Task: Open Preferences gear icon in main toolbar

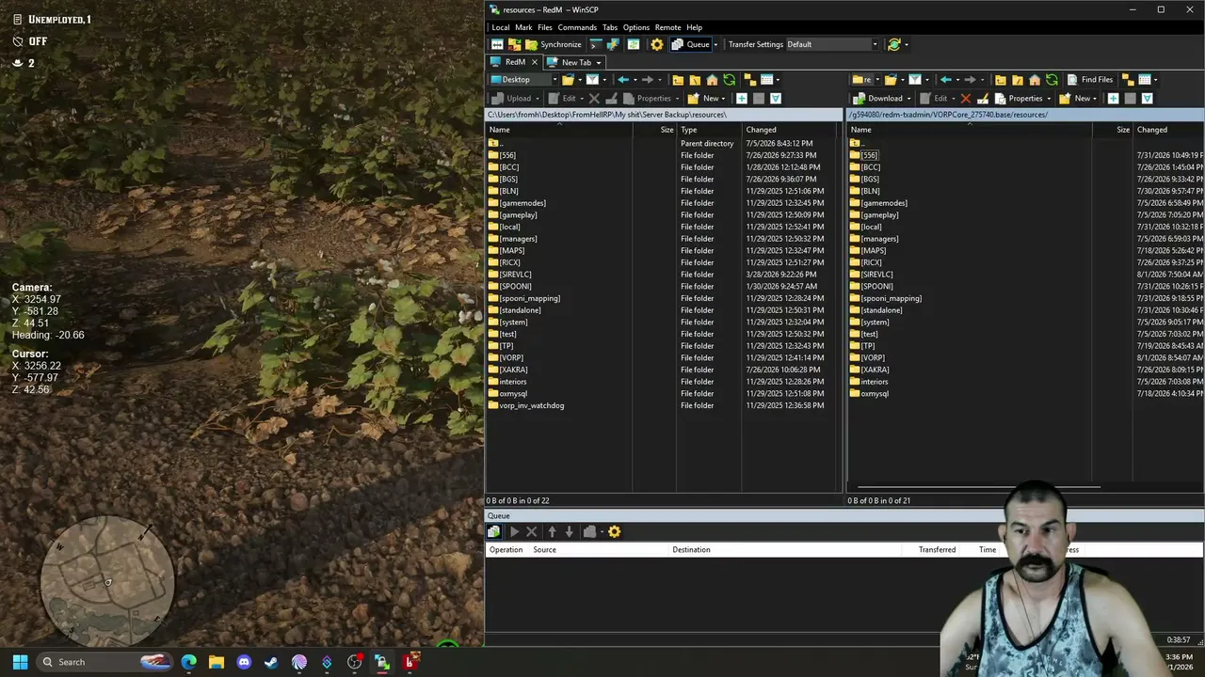Action: click(657, 44)
